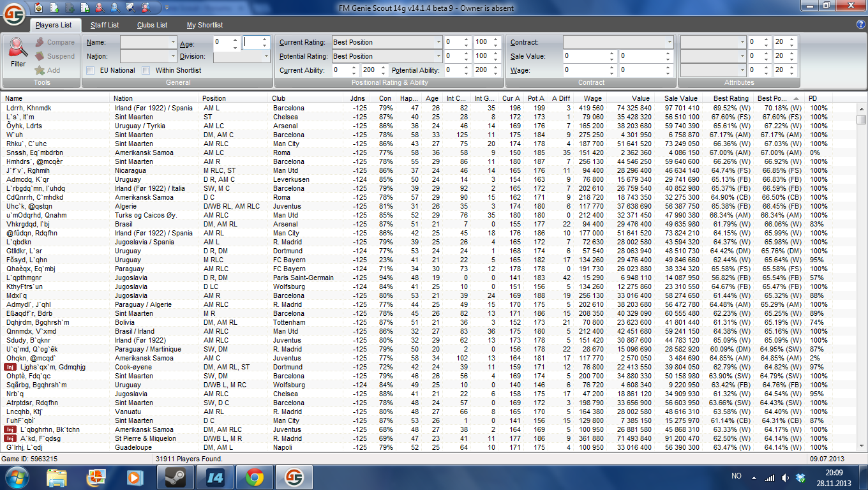The height and width of the screenshot is (490, 868).
Task: Expand the Current Rating Best Position dropdown
Action: (438, 42)
